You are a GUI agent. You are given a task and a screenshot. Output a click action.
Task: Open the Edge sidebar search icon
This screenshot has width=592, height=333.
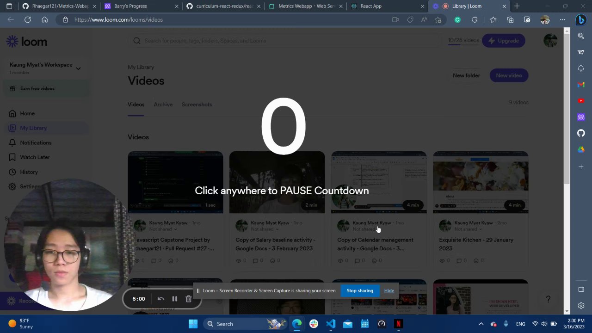pyautogui.click(x=581, y=36)
